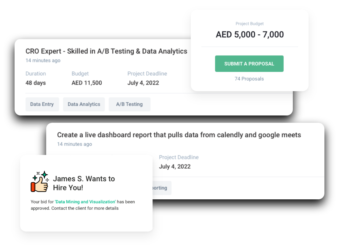Click the James S. Wants to Hire You heading
Viewport: 339px width, 251px height.
point(84,183)
